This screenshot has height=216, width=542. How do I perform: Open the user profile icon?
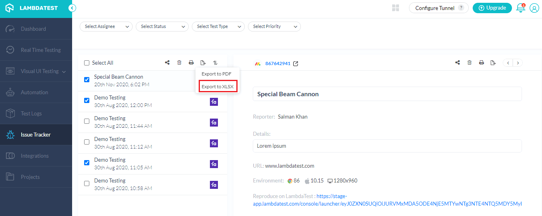tap(534, 8)
